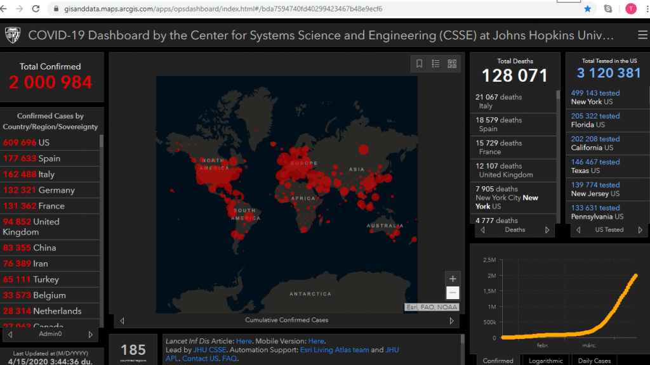Switch US Tested panel to previous view
Viewport: 650px width, 365px height.
pyautogui.click(x=578, y=230)
